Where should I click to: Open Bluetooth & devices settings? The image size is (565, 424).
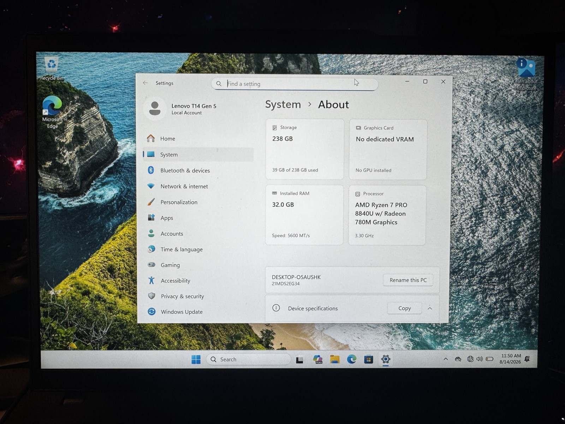coord(198,170)
